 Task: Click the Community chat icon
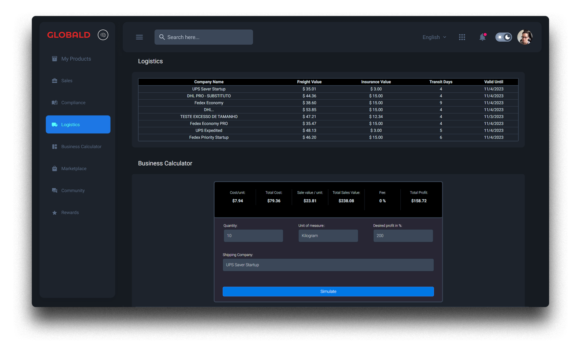pos(55,191)
